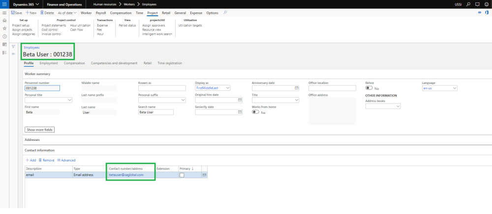Viewport: 492px width, 214px height.
Task: Open the betauser@saglobal.com email link
Action: point(126,175)
